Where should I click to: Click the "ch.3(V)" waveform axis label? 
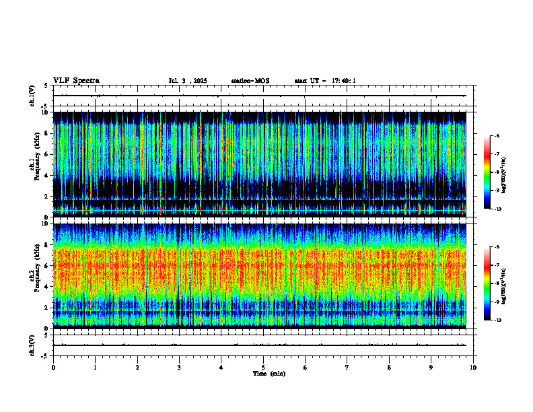coord(32,345)
